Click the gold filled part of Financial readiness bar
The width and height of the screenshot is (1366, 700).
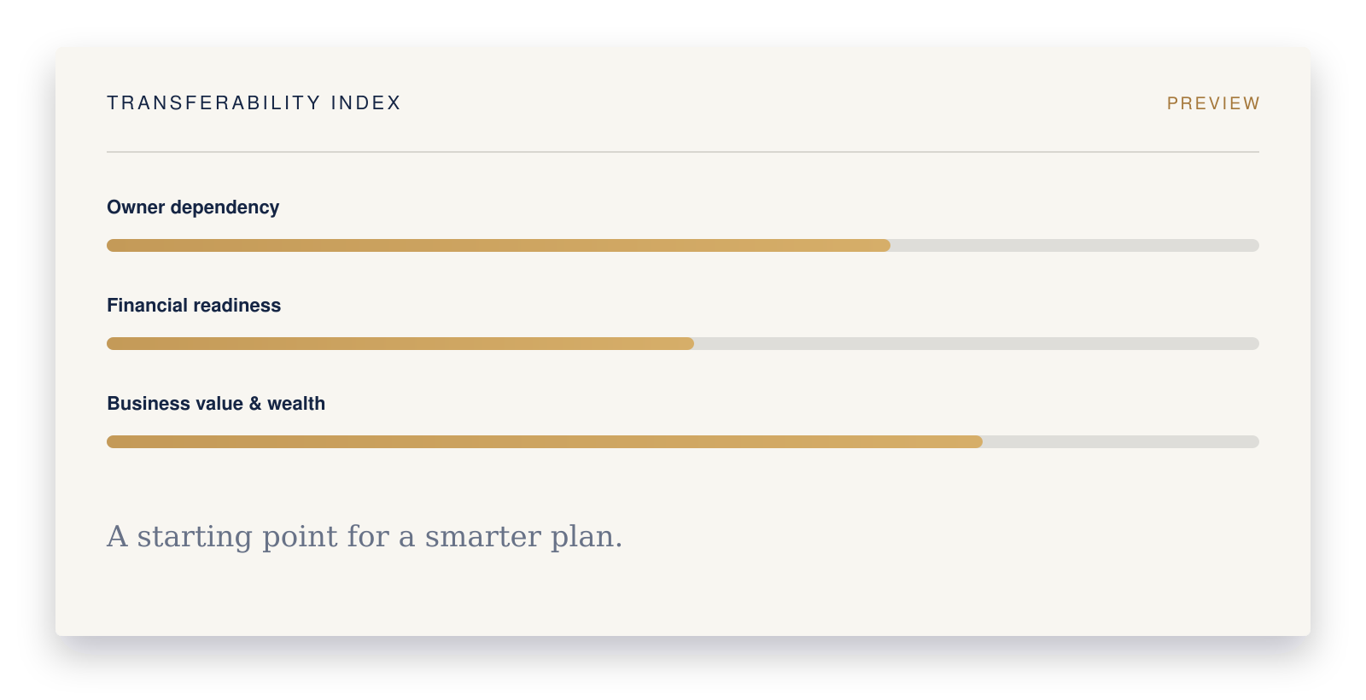400,344
